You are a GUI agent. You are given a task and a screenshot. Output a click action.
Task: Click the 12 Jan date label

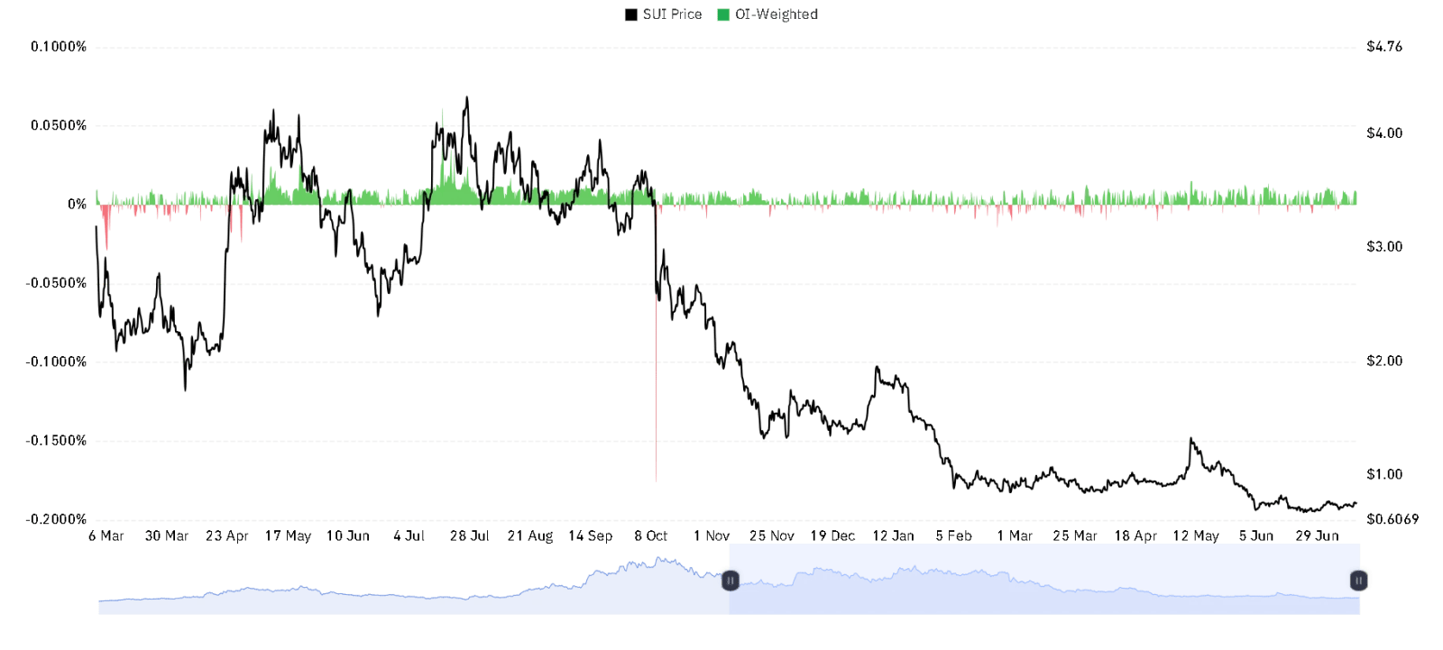893,536
